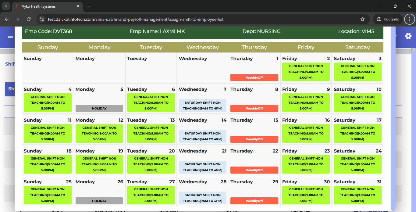The width and height of the screenshot is (416, 212).
Task: Click the hamburger menu icon
Action: [10, 38]
